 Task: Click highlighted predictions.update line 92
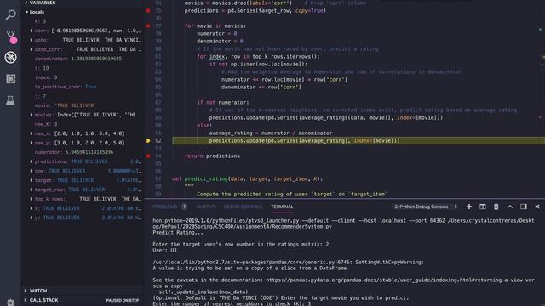[x=305, y=141]
